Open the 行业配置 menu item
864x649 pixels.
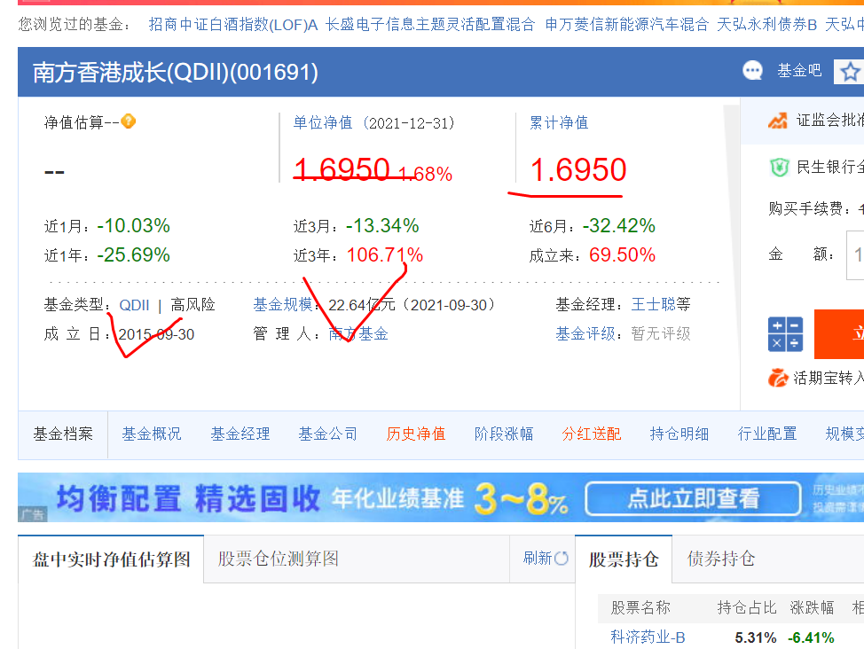[767, 434]
